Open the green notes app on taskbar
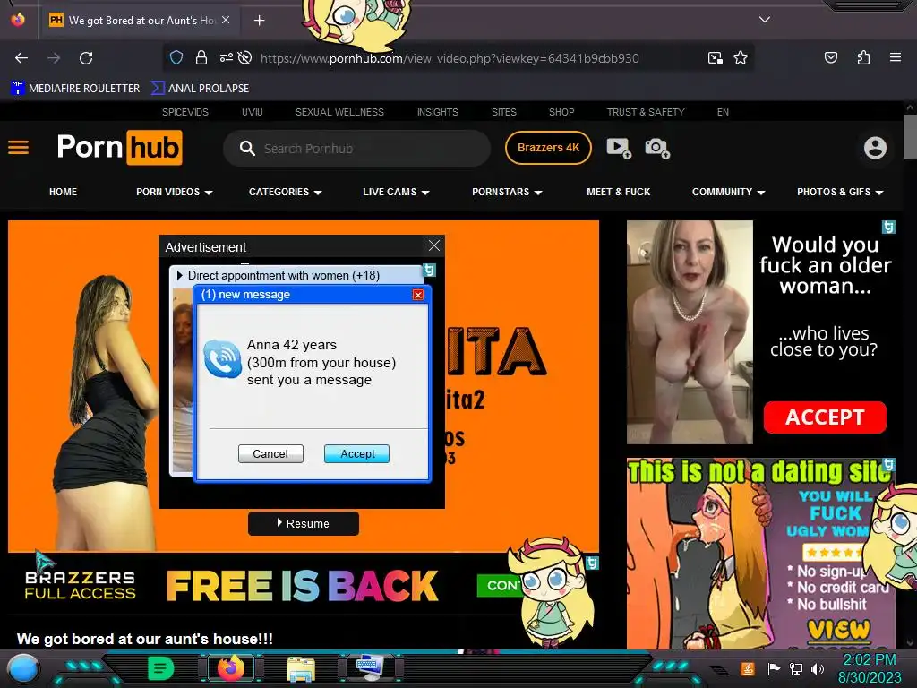The height and width of the screenshot is (688, 917). click(160, 668)
